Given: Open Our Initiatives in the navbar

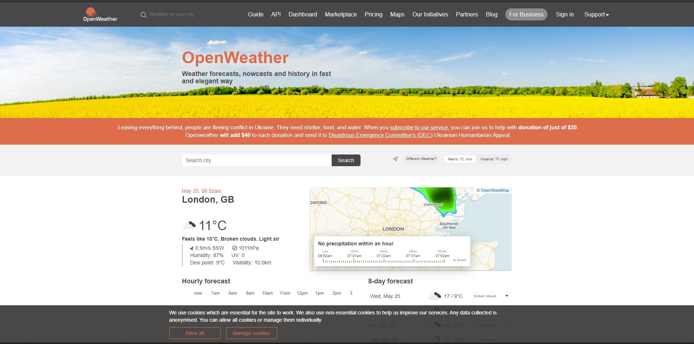Looking at the screenshot, I should (430, 15).
